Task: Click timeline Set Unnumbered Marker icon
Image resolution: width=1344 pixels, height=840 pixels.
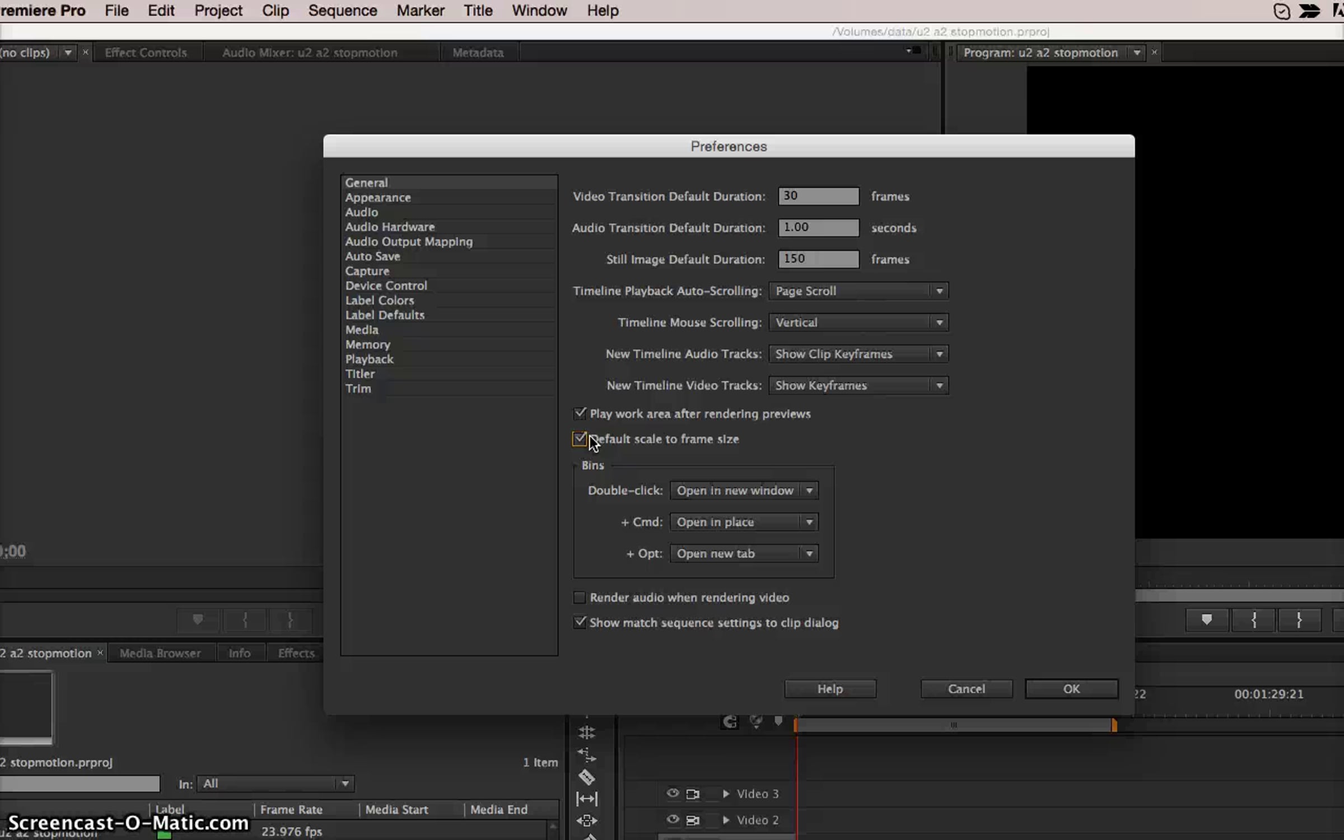Action: click(778, 721)
